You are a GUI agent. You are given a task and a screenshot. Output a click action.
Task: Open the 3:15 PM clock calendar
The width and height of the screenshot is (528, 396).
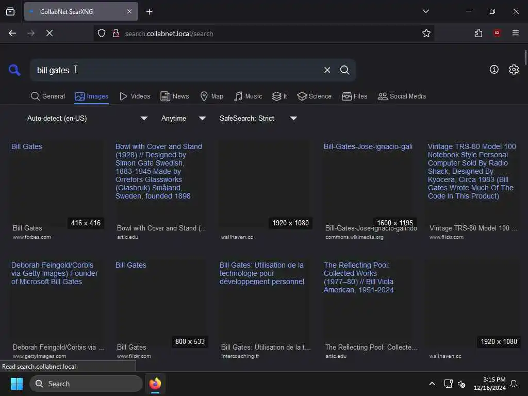click(x=490, y=384)
